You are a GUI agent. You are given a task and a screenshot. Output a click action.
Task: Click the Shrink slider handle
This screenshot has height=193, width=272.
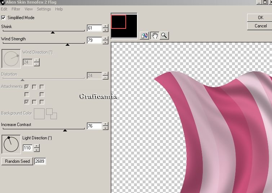[53, 32]
